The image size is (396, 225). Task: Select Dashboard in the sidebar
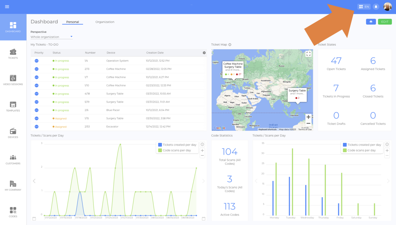[x=13, y=27]
